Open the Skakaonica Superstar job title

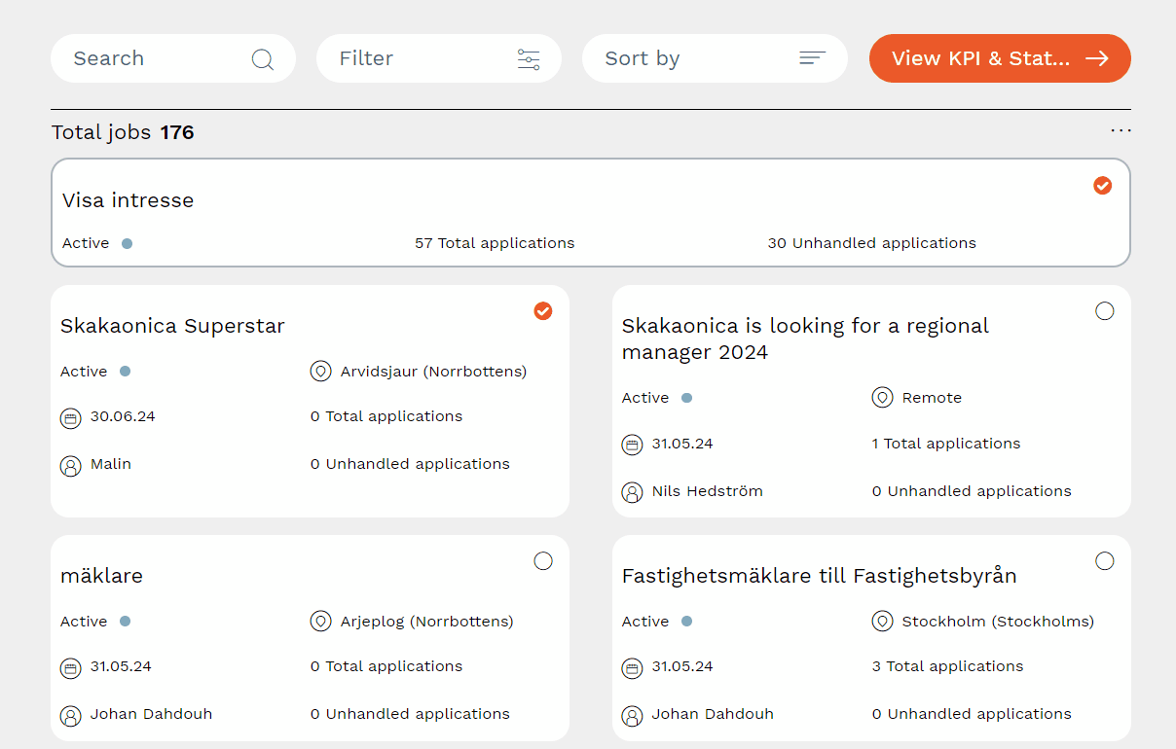tap(172, 326)
